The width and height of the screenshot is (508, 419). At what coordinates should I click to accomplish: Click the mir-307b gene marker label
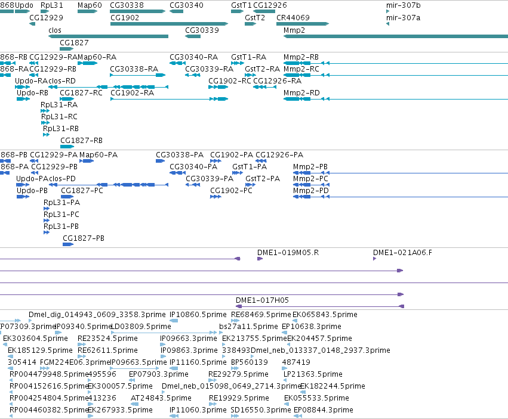pos(404,5)
